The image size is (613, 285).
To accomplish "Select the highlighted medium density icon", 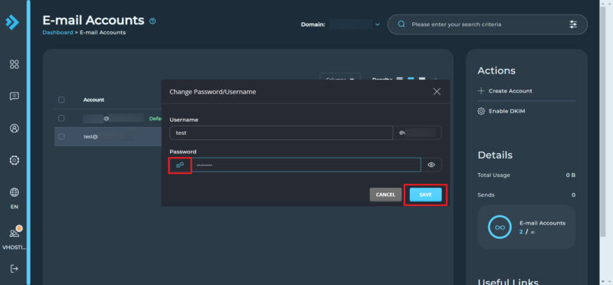I will 411,78.
